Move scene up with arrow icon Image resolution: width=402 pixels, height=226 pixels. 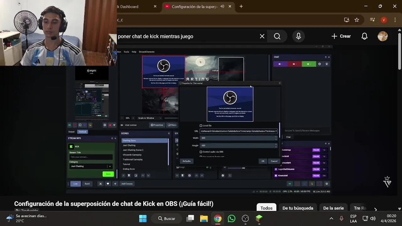point(143,175)
